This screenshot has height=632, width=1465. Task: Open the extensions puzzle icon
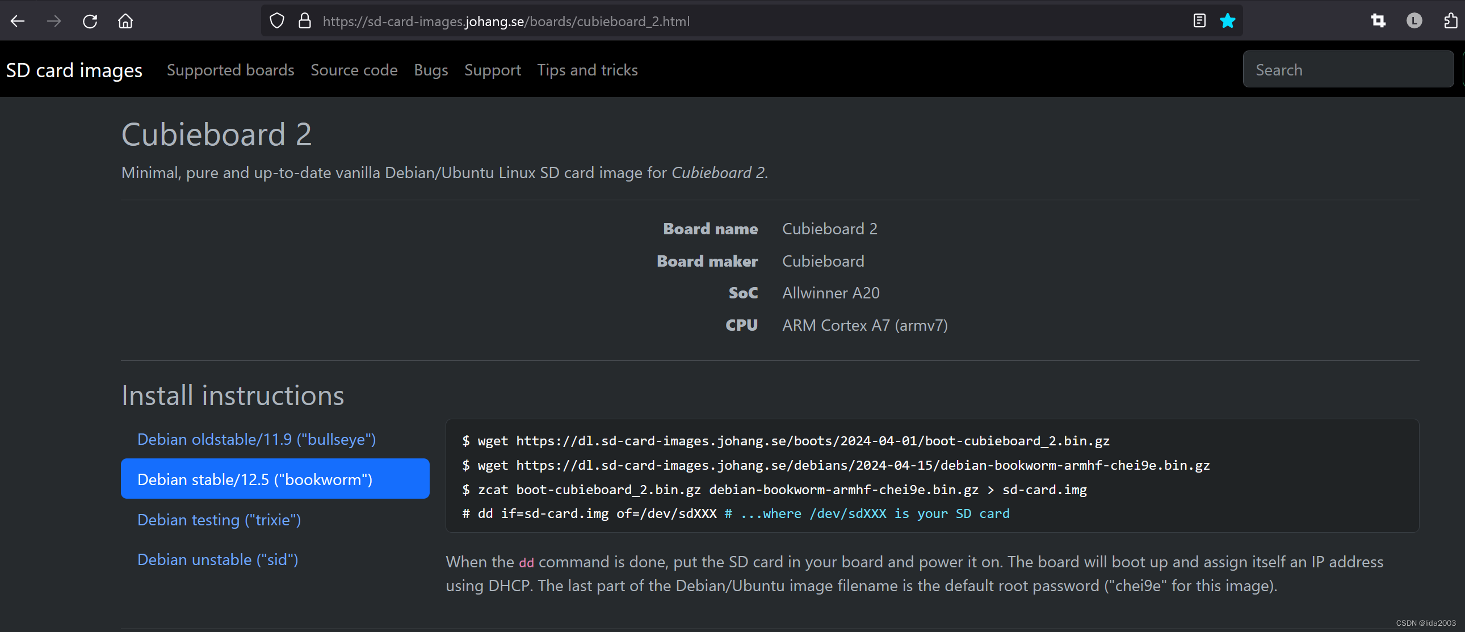pyautogui.click(x=1451, y=21)
